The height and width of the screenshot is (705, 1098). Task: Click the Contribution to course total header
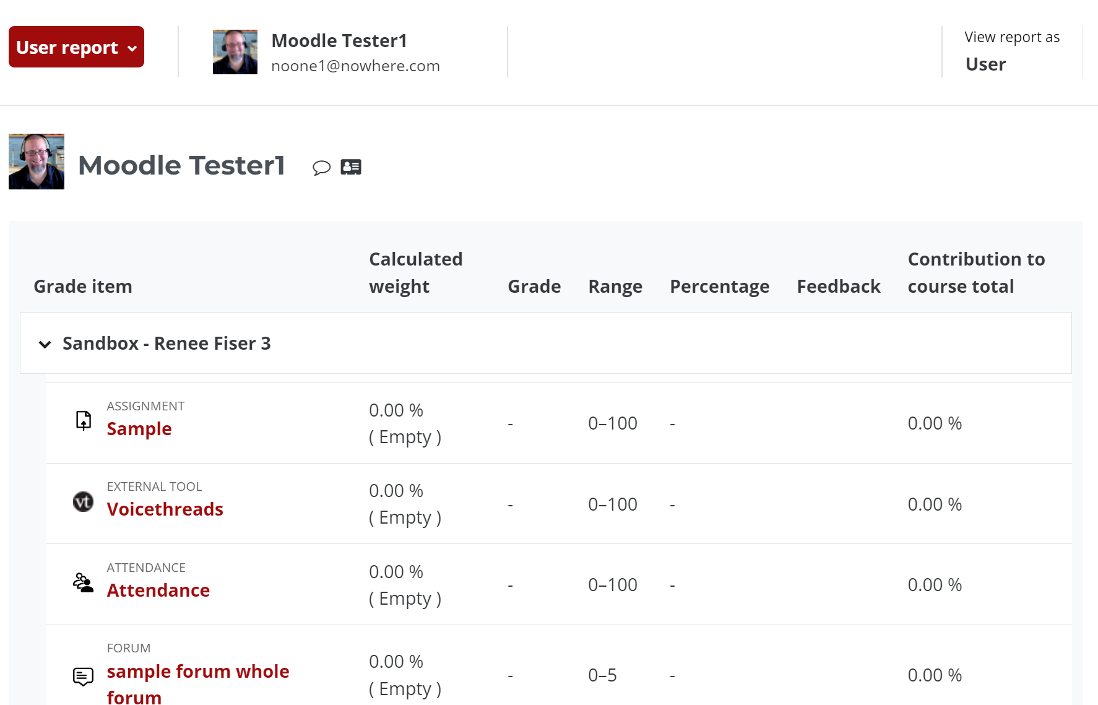975,272
